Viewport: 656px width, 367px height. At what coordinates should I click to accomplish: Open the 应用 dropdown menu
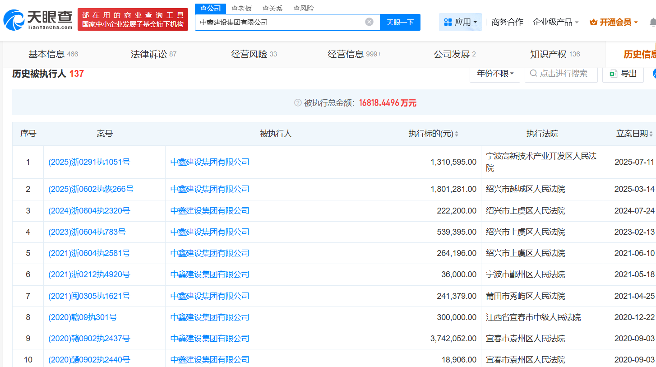[x=460, y=22]
